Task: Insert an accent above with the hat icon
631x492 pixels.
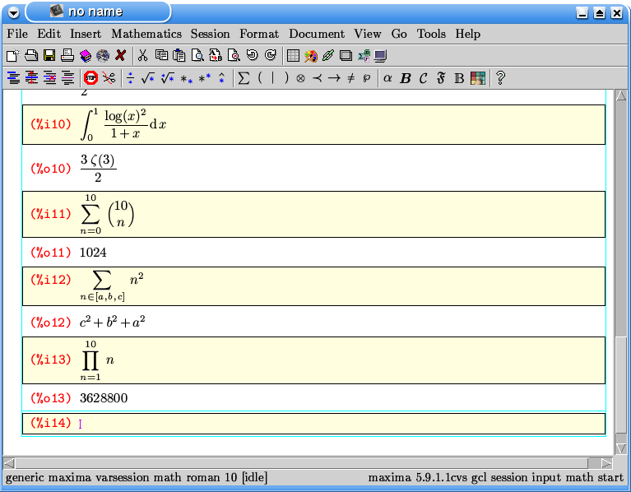Action: coord(222,77)
